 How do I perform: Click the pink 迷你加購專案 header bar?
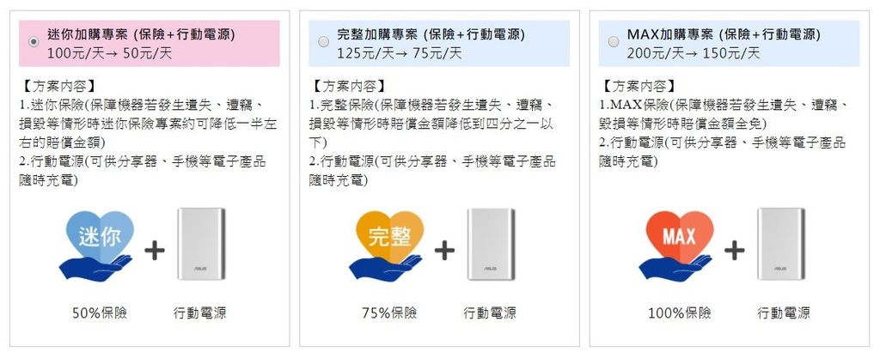pyautogui.click(x=149, y=43)
